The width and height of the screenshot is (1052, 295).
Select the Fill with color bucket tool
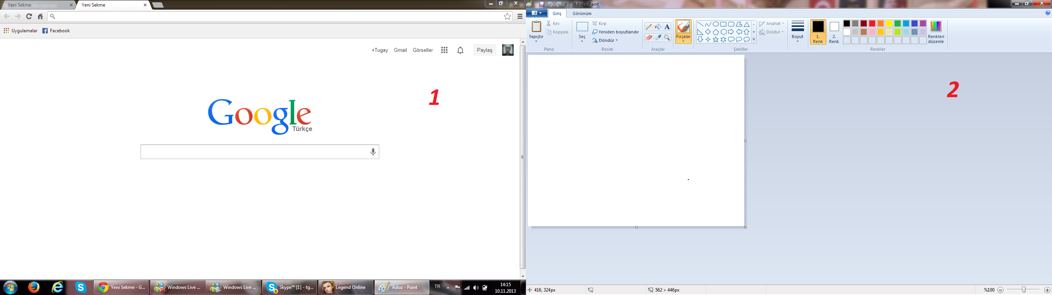658,27
